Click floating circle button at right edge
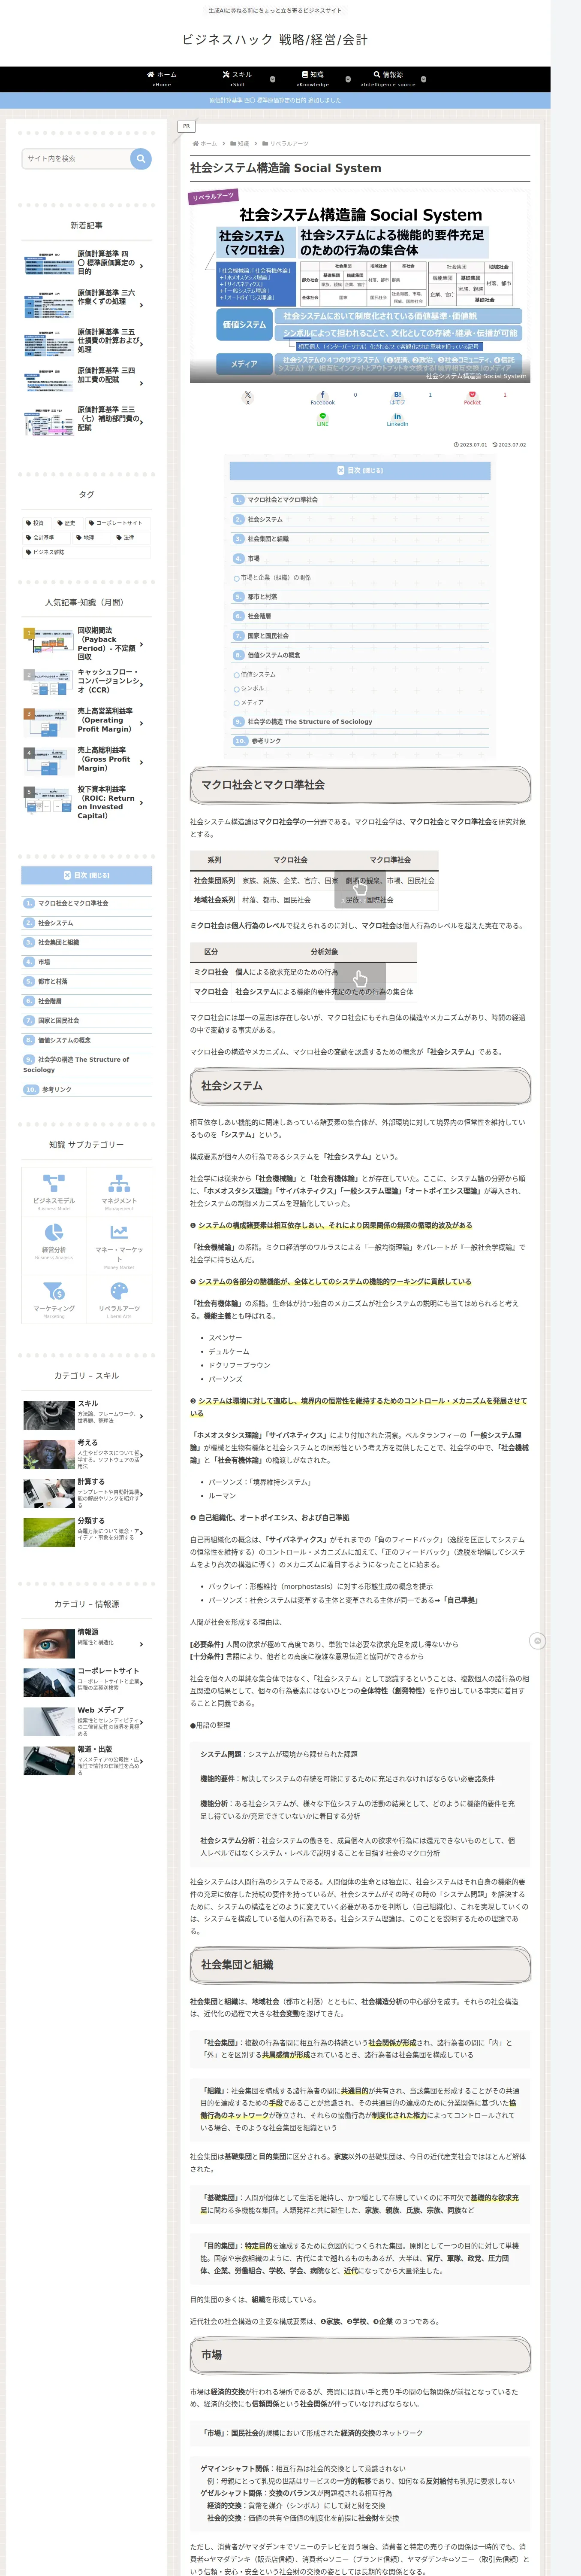 click(537, 1640)
